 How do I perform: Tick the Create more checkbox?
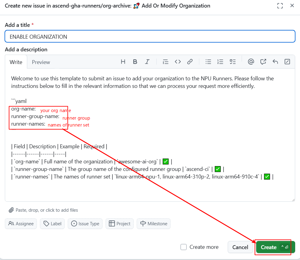coord(184,247)
